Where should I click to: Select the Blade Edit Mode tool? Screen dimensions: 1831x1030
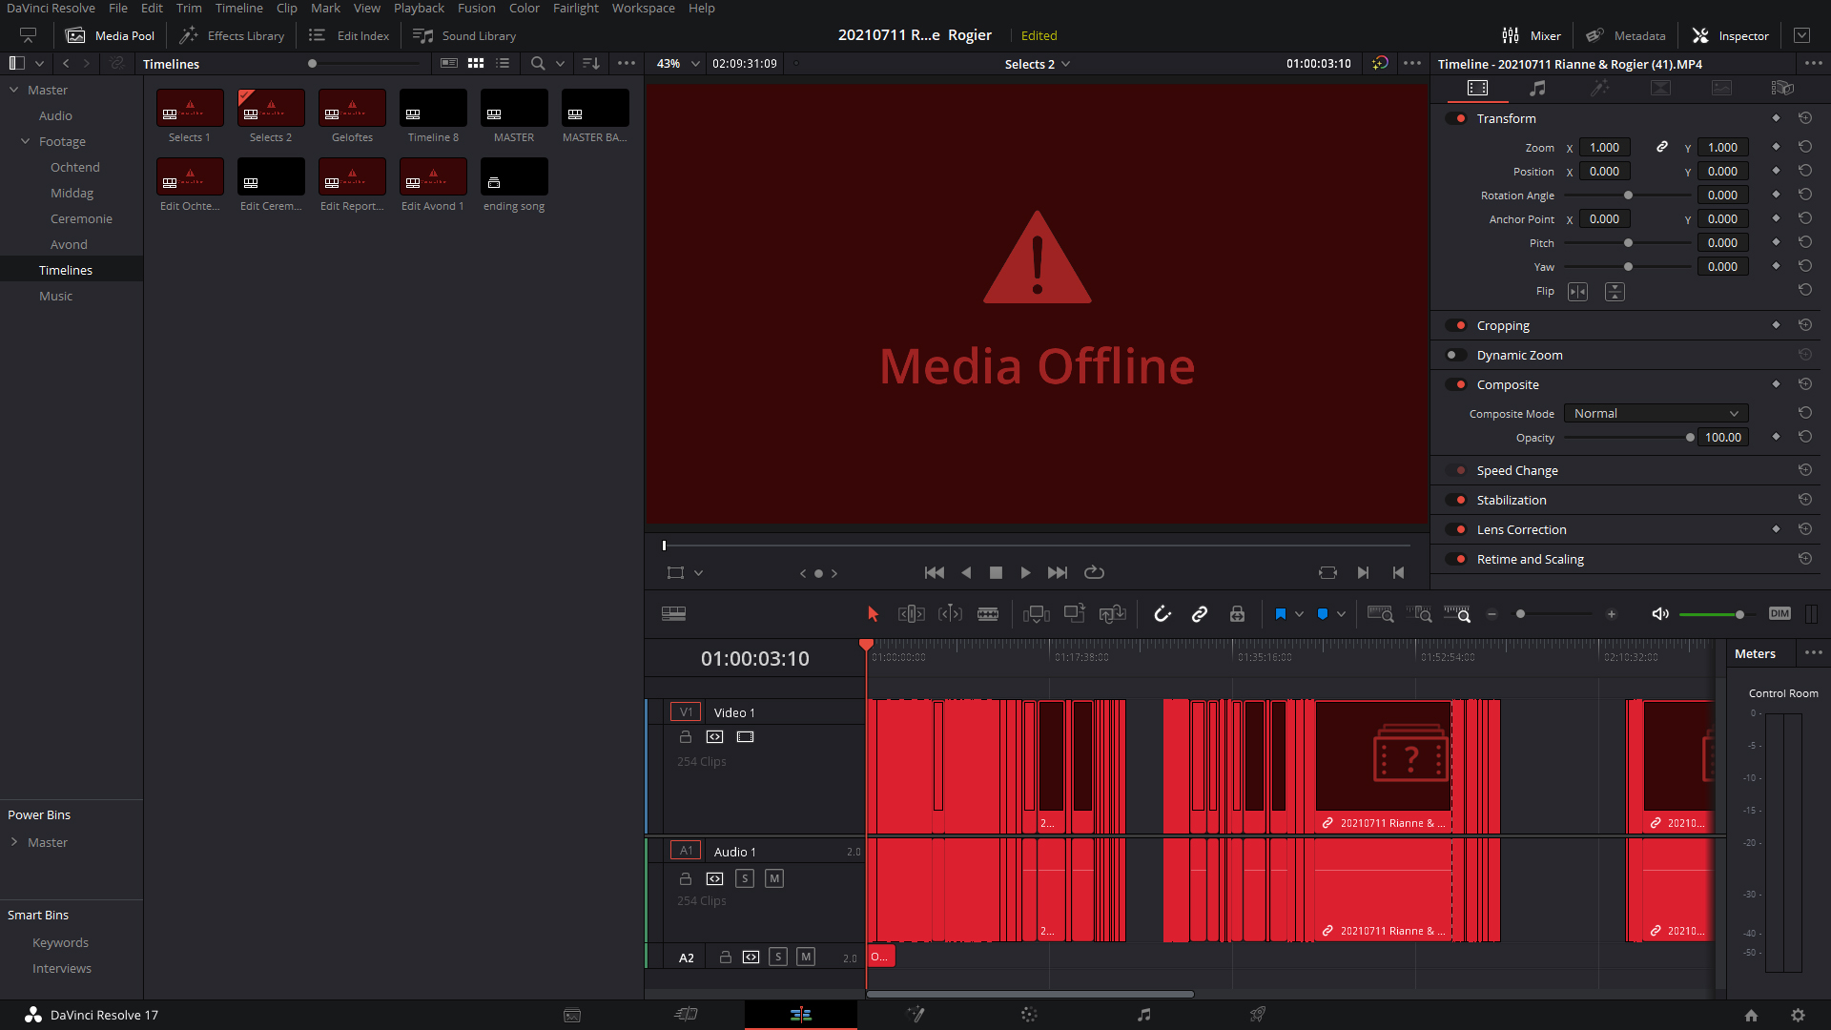click(x=988, y=614)
